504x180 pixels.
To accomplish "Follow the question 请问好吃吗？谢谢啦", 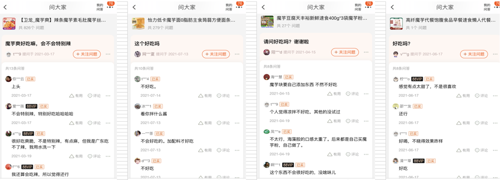I will pos(345,52).
